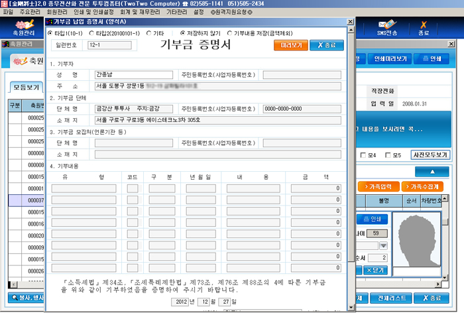Click the 순서 field showing 2
The width and height of the screenshot is (464, 325).
[378, 258]
